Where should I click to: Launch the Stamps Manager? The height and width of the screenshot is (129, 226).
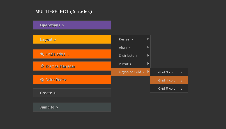(72, 66)
